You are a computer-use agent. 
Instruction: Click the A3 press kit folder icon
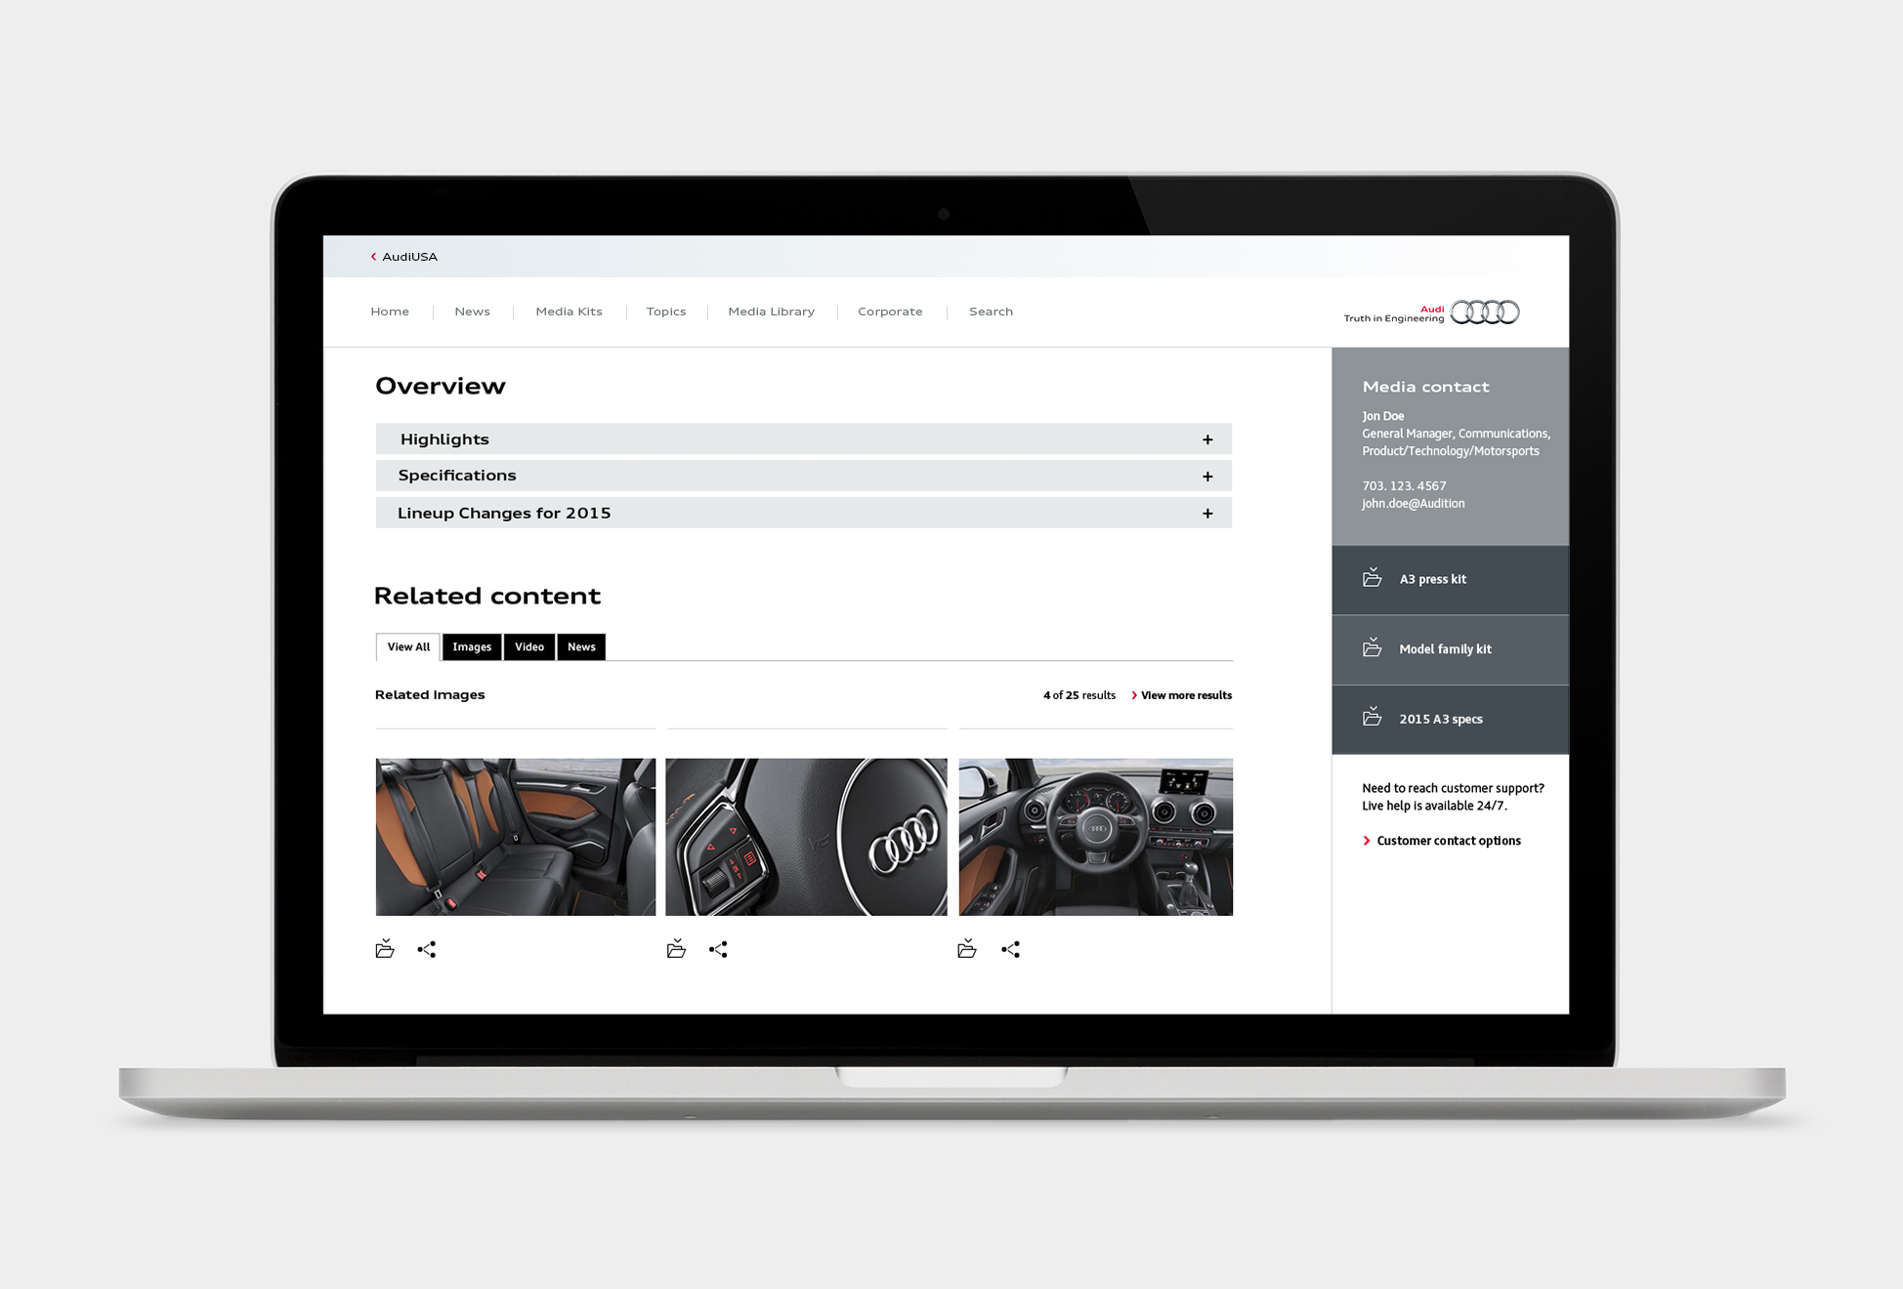(x=1370, y=578)
